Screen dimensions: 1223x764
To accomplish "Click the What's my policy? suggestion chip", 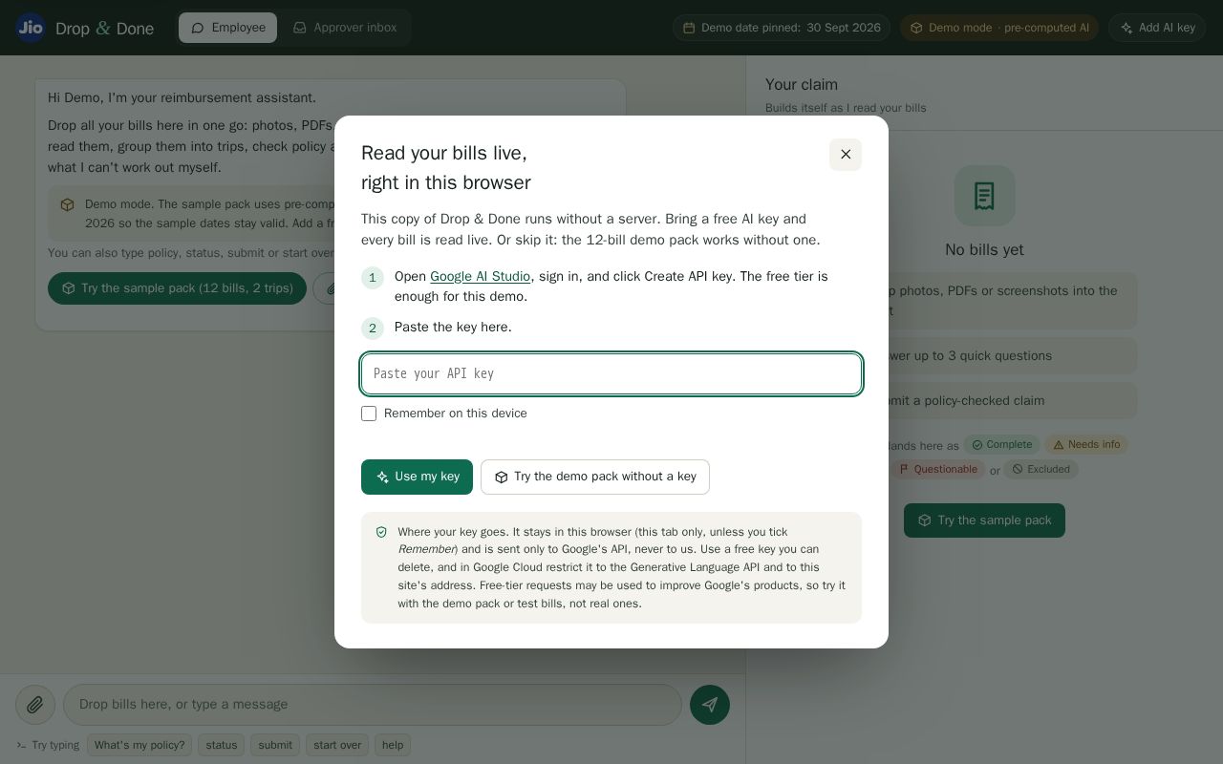I will point(139,745).
